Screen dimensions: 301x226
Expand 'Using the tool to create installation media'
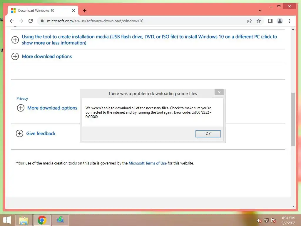pos(15,40)
